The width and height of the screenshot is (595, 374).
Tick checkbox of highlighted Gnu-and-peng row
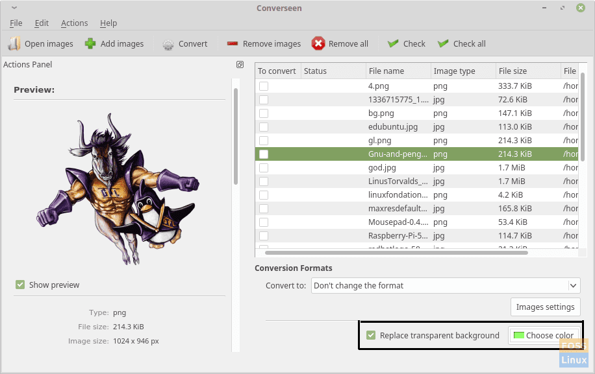(264, 154)
